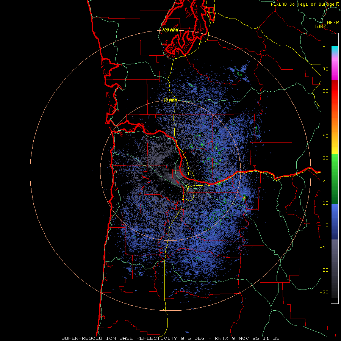The width and height of the screenshot is (341, 341).
Task: Click the "0.5 DEG" elevation angle text
Action: pos(192,338)
